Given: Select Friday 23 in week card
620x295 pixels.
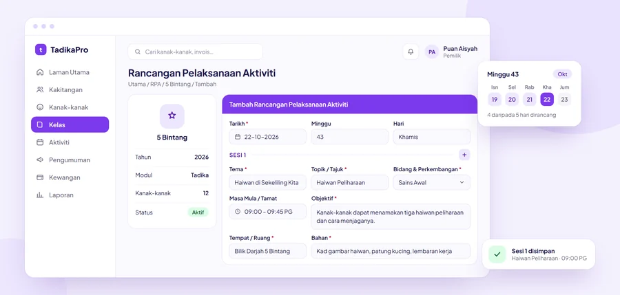Looking at the screenshot, I should click(x=565, y=100).
